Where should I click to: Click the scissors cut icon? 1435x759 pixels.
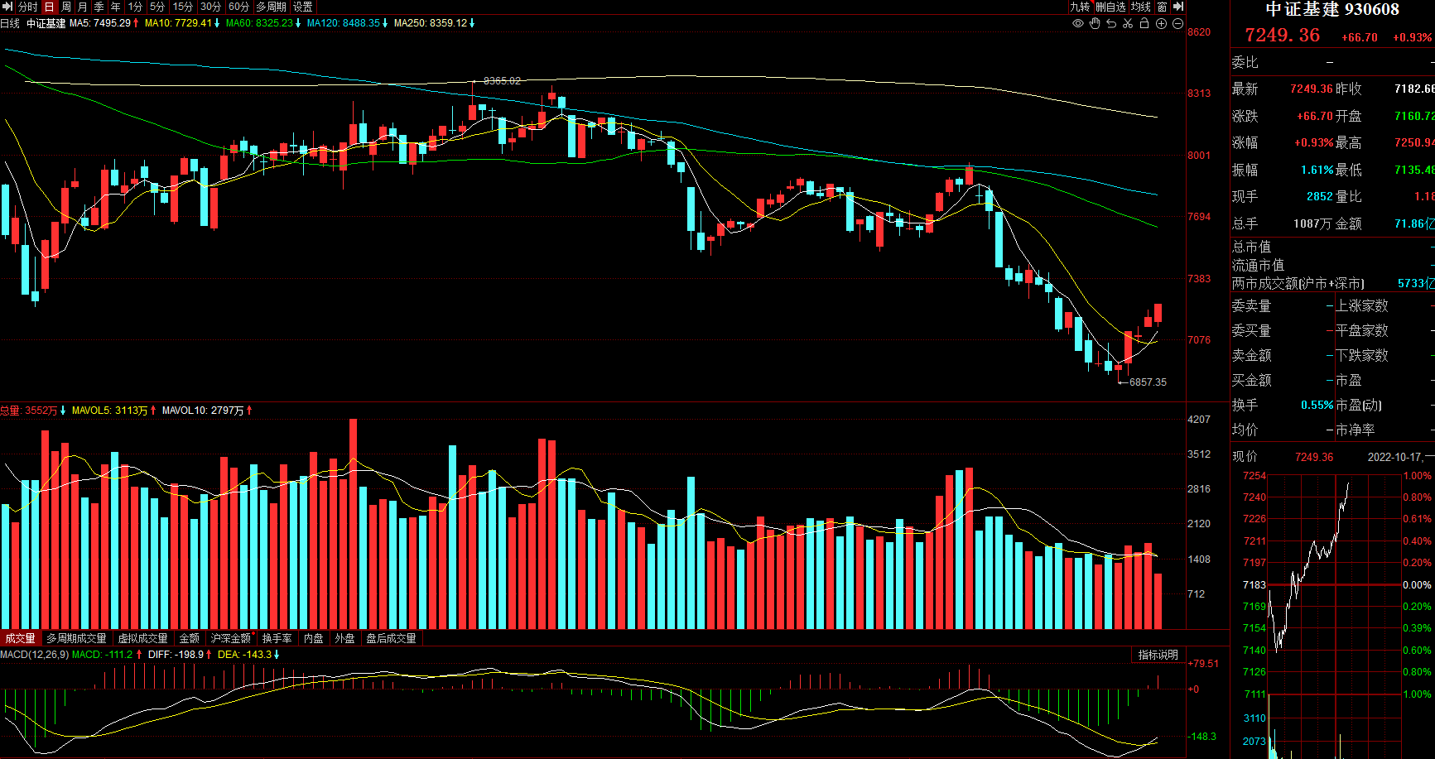click(x=1128, y=23)
